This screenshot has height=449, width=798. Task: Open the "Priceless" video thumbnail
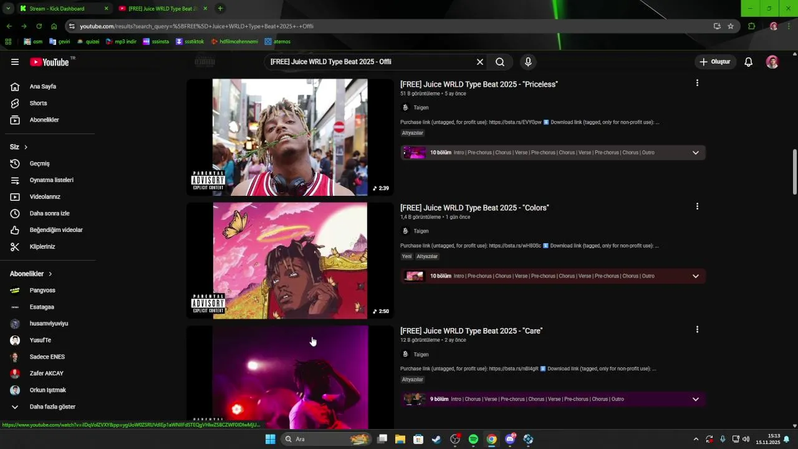(290, 137)
